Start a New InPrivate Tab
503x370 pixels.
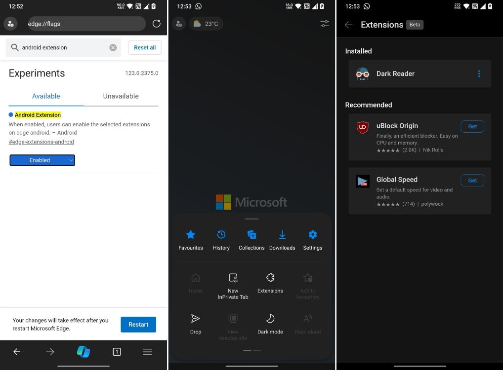click(x=233, y=278)
